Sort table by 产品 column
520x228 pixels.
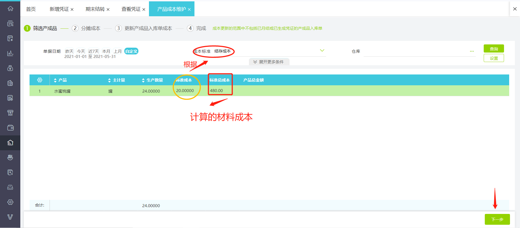tap(60, 80)
